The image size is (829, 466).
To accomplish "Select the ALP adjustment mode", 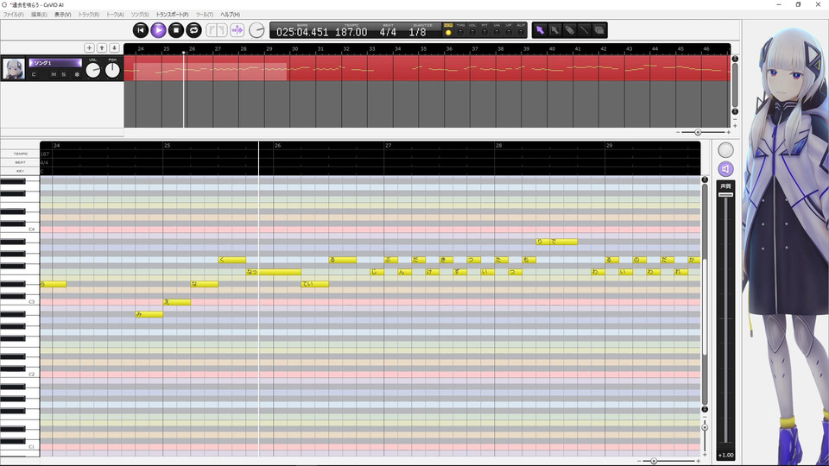I will (522, 29).
